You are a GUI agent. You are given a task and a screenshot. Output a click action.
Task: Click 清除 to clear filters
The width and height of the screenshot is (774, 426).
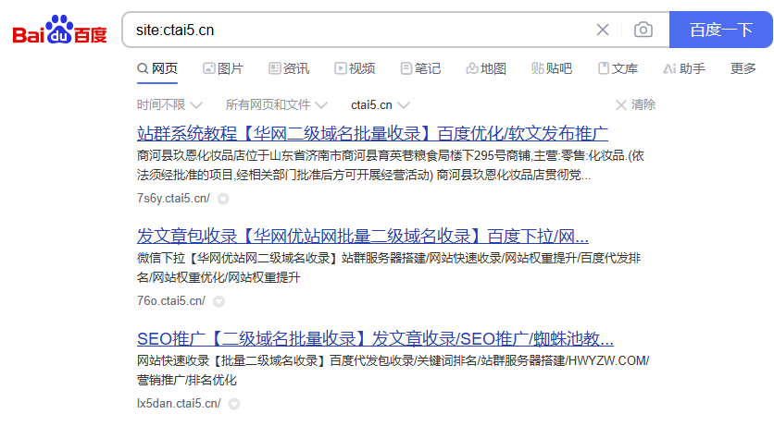636,105
